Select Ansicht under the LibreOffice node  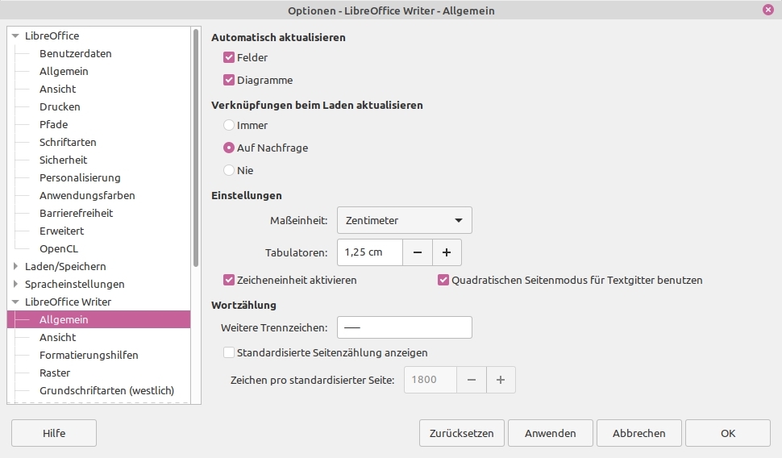[58, 89]
